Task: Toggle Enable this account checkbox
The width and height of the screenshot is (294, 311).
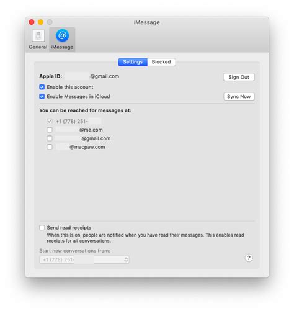Action: click(x=42, y=87)
